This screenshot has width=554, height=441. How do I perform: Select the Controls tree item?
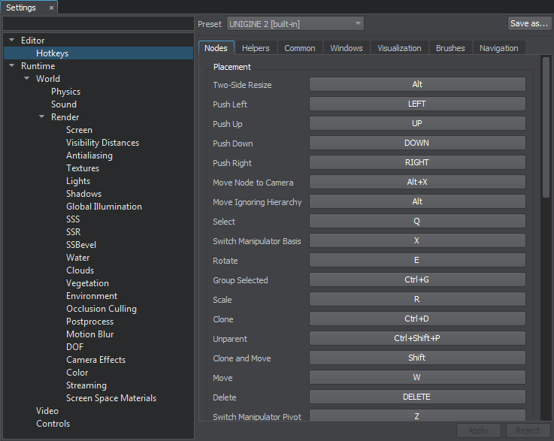pyautogui.click(x=53, y=424)
